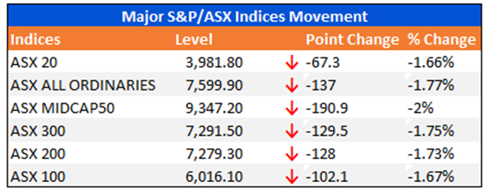The height and width of the screenshot is (192, 497).
Task: Select the Indices column header
Action: click(35, 39)
